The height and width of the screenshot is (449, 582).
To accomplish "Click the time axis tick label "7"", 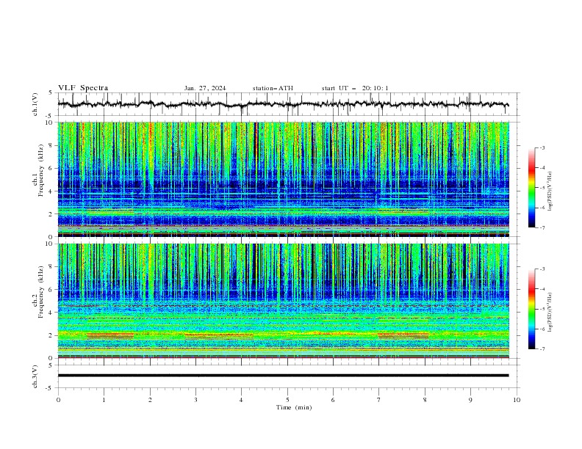I will click(x=379, y=400).
